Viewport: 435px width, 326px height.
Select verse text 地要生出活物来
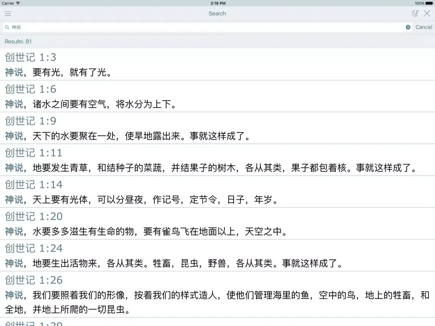65,263
